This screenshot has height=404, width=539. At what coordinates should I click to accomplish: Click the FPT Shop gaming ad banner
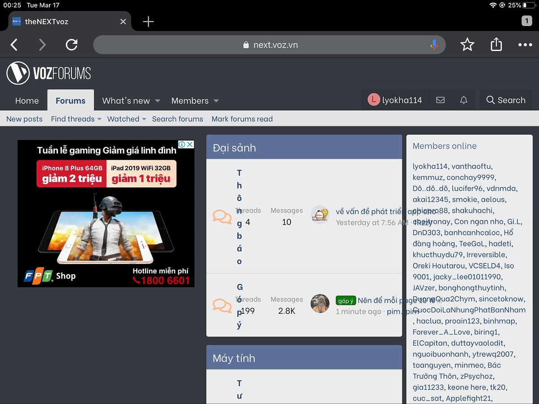click(106, 214)
